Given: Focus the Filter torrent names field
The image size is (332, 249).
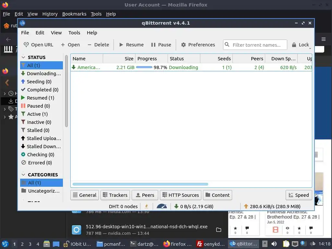Looking at the screenshot, I should click(255, 45).
